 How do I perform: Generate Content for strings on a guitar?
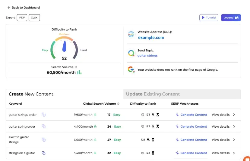191,153
